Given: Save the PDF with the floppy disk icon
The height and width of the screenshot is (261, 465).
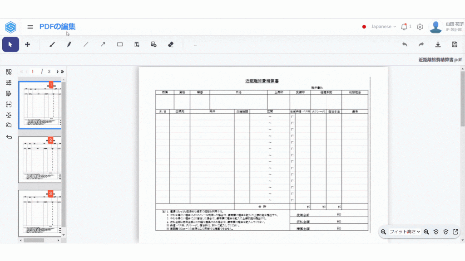Looking at the screenshot, I should click(x=455, y=44).
